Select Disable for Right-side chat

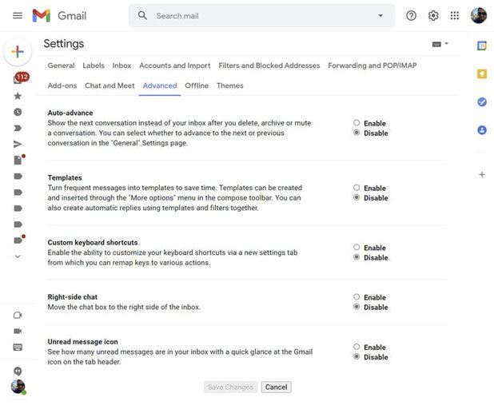[357, 307]
